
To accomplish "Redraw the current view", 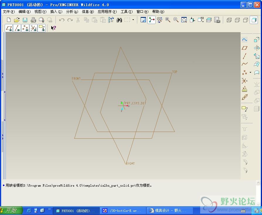I will [x=143, y=20].
